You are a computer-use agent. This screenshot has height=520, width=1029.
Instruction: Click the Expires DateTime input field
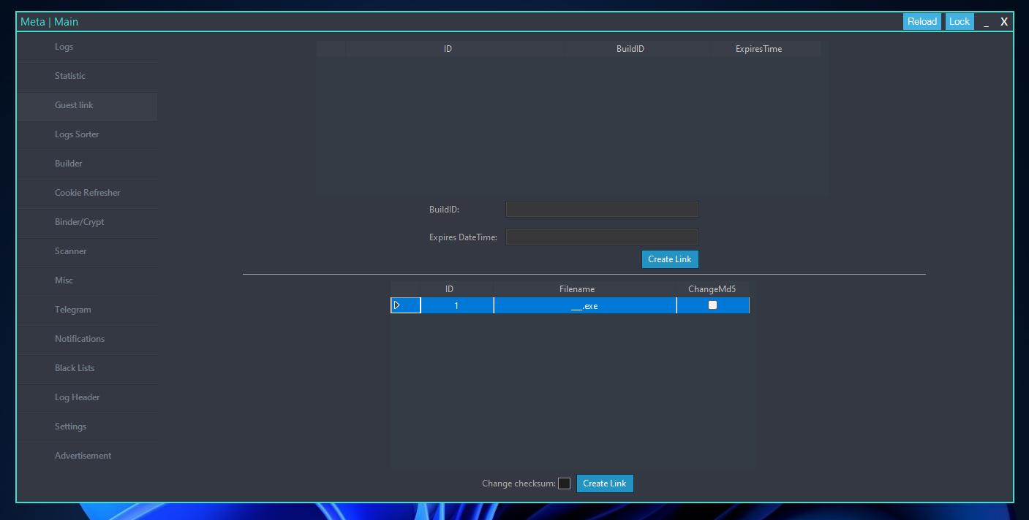pos(602,237)
